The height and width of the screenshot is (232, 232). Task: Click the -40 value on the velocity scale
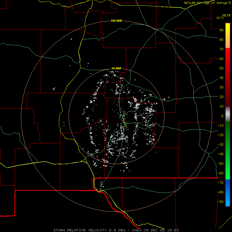[x=220, y=154]
